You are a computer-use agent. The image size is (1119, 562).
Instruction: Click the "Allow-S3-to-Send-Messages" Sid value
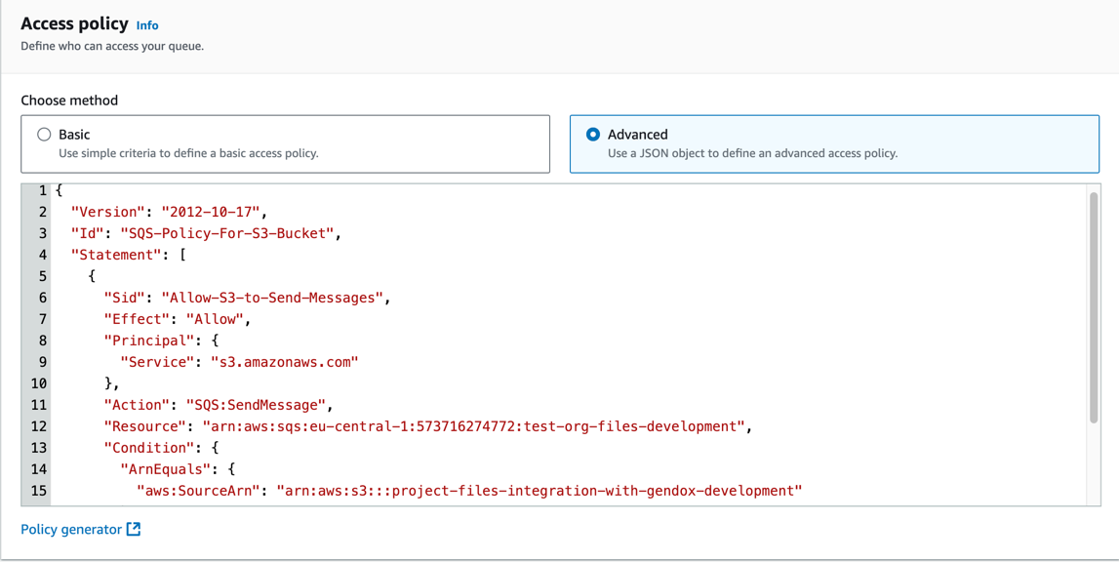click(273, 298)
